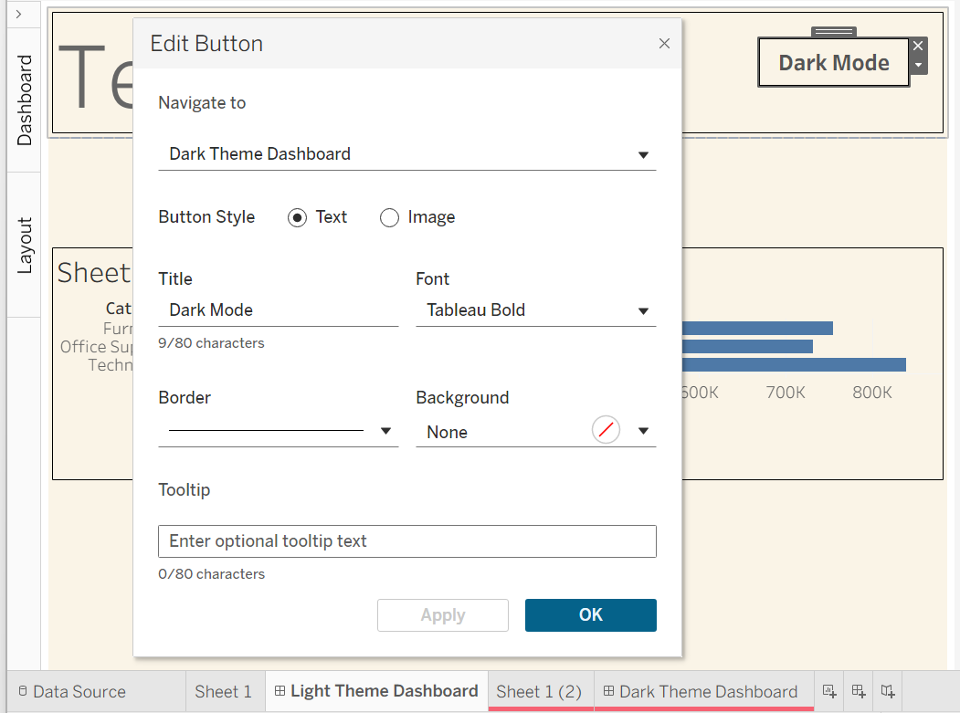Click the Background color swatch
The width and height of the screenshot is (960, 713).
[606, 430]
